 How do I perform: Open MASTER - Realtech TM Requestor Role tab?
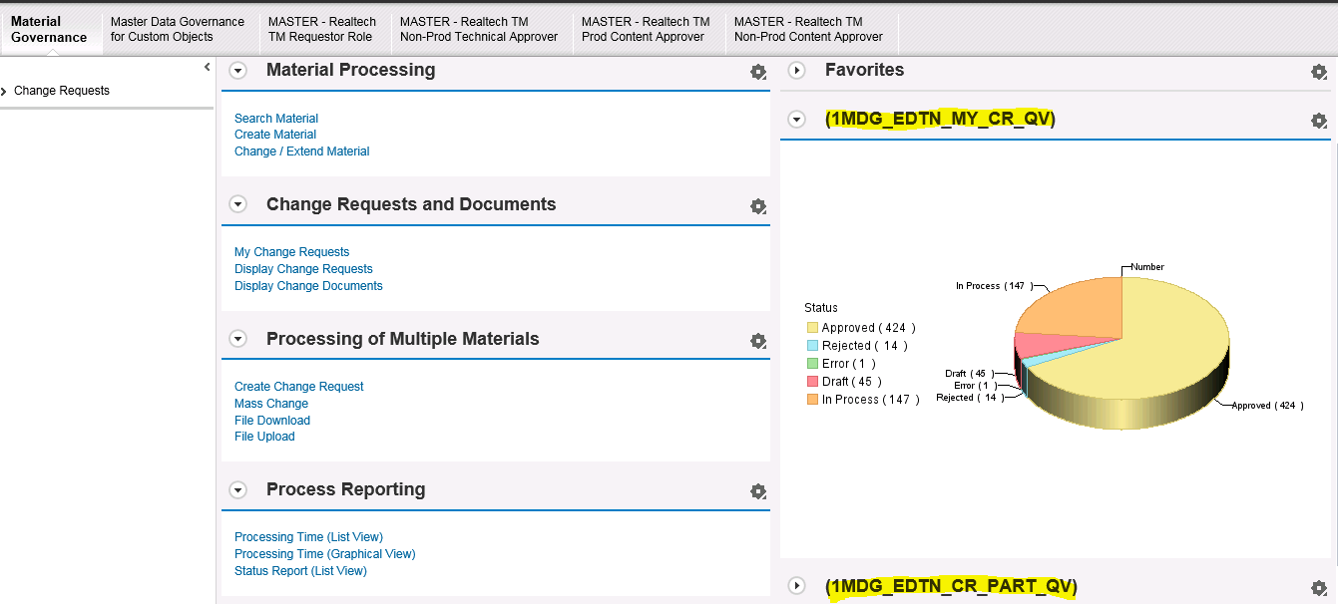(x=320, y=29)
